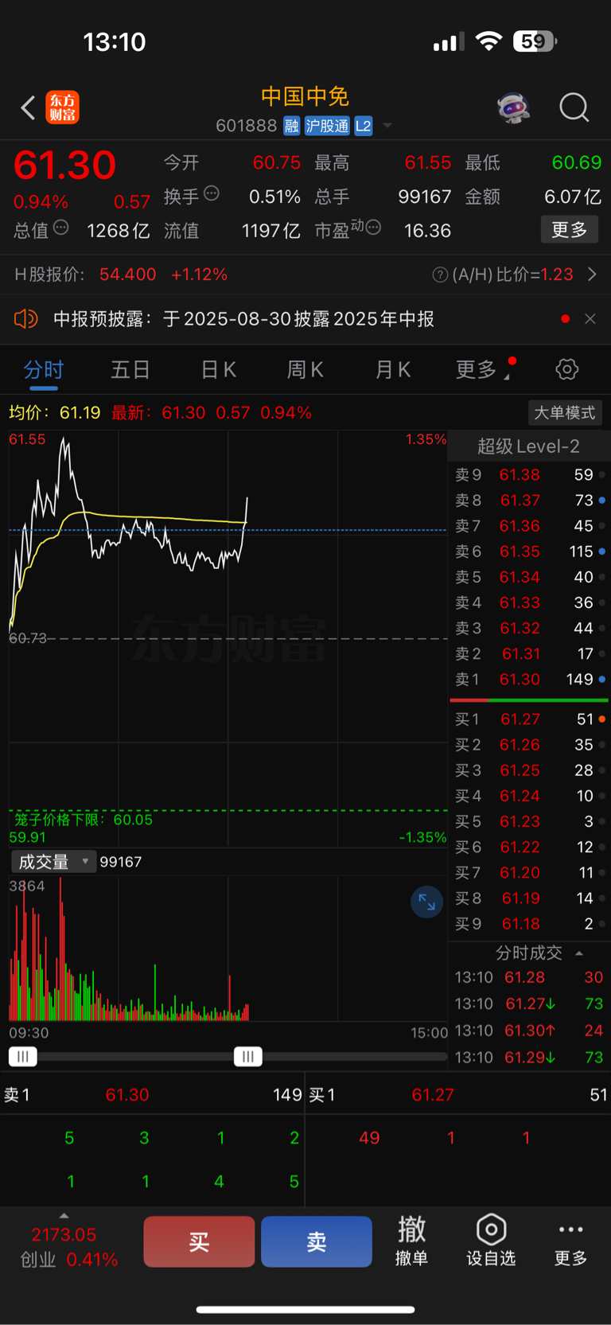Switch to the 分时 tab

tap(44, 370)
